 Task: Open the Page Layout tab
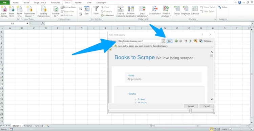40,3
